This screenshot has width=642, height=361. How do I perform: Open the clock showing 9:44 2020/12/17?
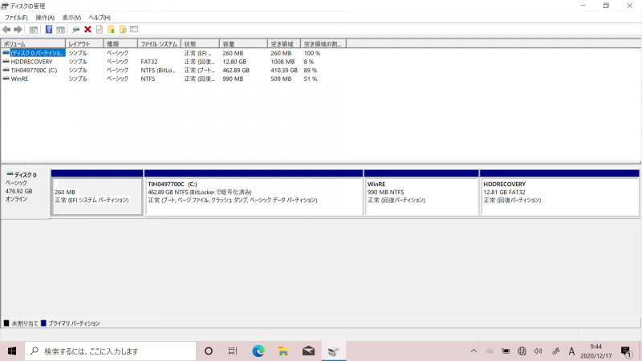(595, 351)
